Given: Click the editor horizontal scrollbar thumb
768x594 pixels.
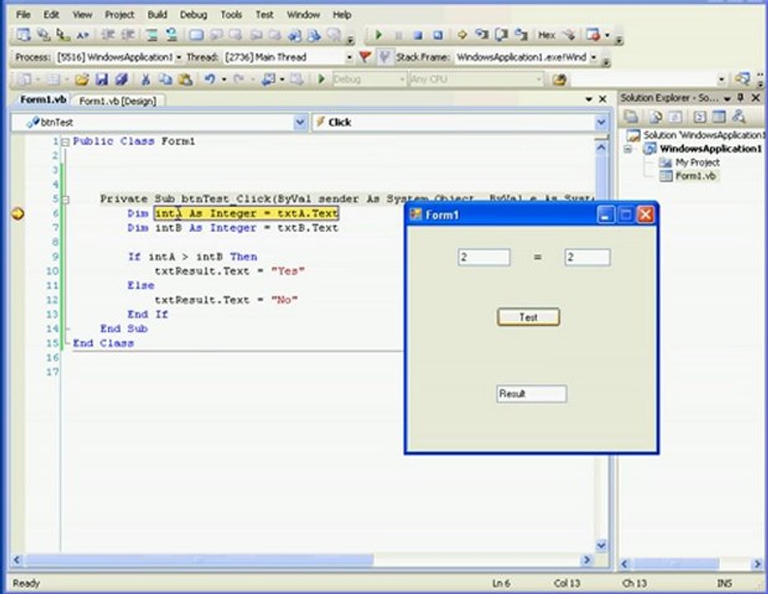Looking at the screenshot, I should tap(199, 560).
